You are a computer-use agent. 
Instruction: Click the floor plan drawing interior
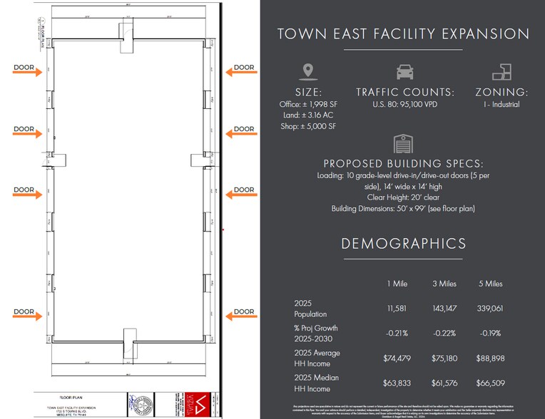tap(128, 190)
